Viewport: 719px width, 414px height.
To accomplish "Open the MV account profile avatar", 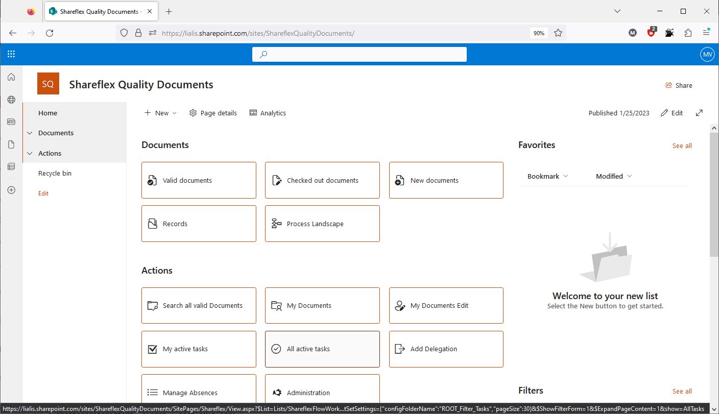I will (707, 55).
